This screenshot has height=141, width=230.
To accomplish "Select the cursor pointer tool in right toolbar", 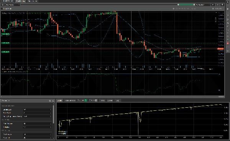I will 228,2.
